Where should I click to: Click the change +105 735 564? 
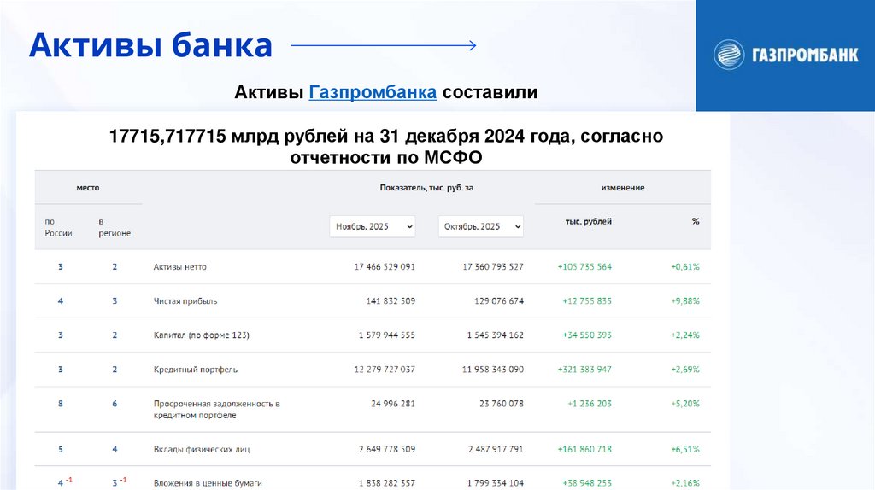584,267
